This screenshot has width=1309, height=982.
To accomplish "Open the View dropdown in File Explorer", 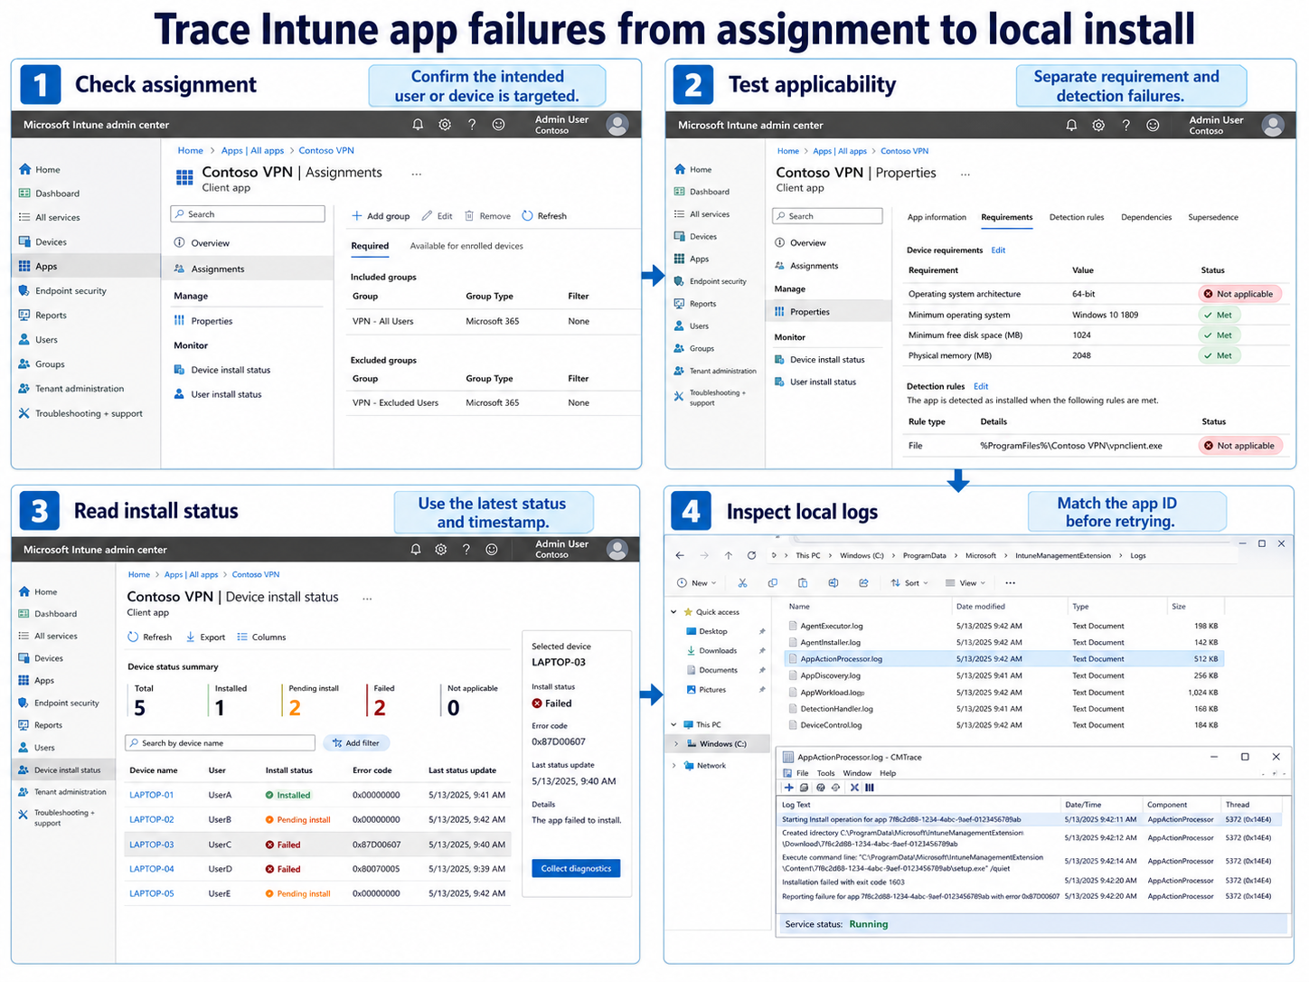I will 965,583.
